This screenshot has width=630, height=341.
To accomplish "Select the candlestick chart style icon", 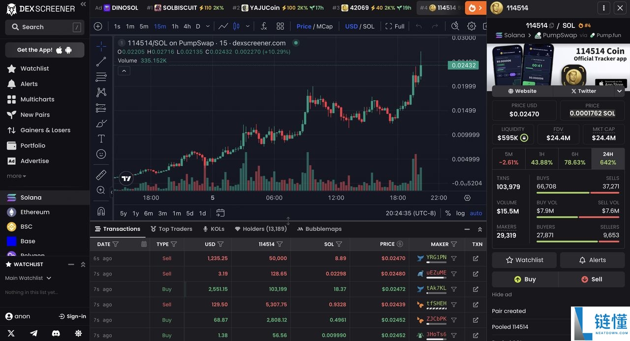I will (236, 26).
